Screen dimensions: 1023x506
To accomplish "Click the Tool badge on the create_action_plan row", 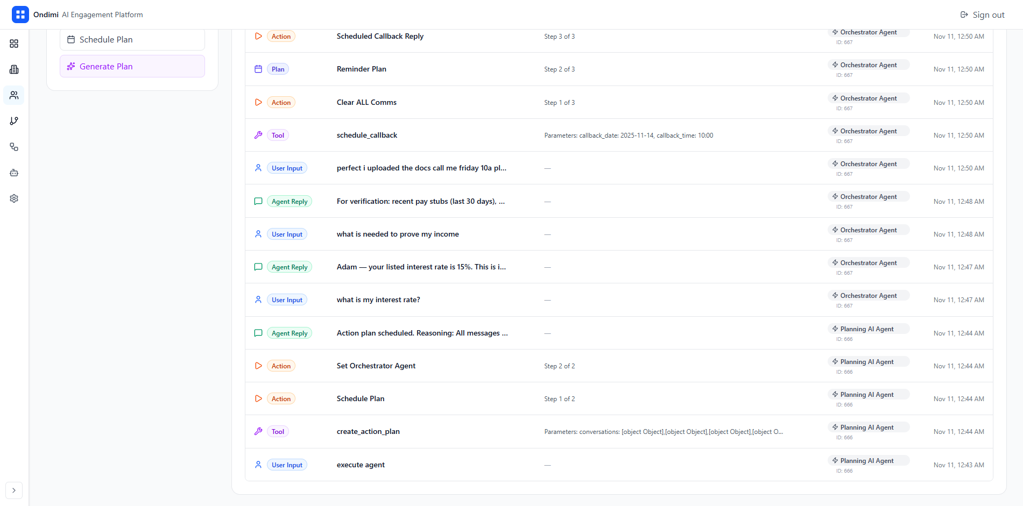I will [x=278, y=431].
